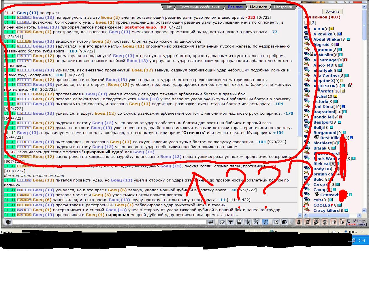
Task: Click the eraser clear-chat icon
Action: tap(222, 222)
